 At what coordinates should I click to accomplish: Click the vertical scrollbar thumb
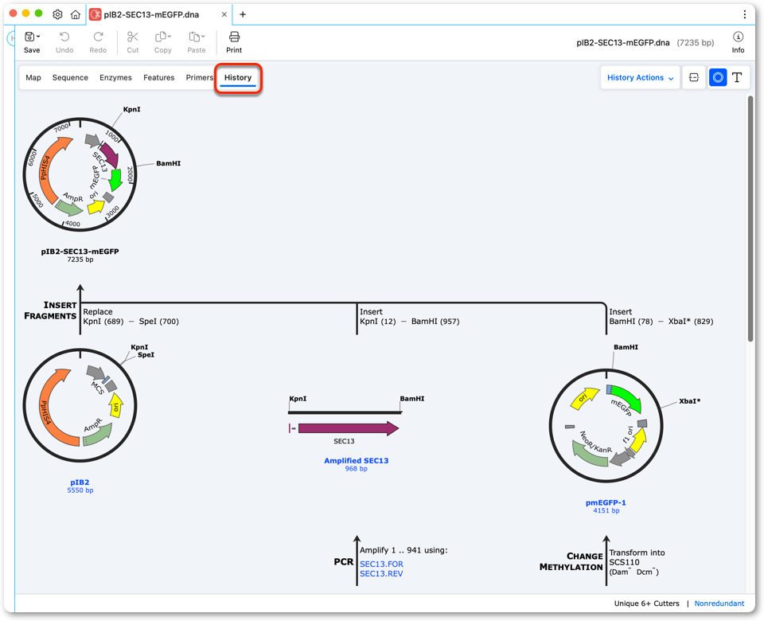[750, 219]
